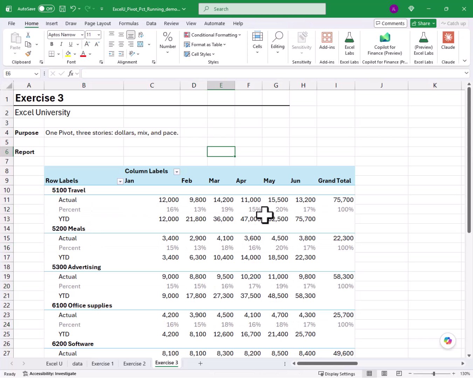
Task: Launch Copilot for Finance (Preview)
Action: pyautogui.click(x=385, y=43)
